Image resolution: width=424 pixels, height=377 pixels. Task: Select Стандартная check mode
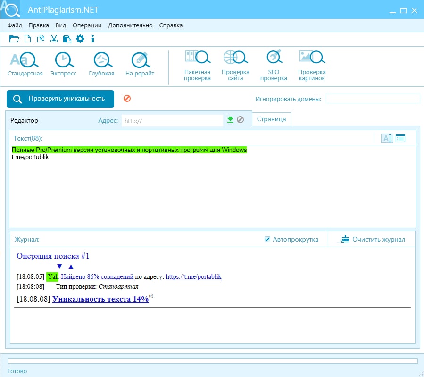coord(25,64)
